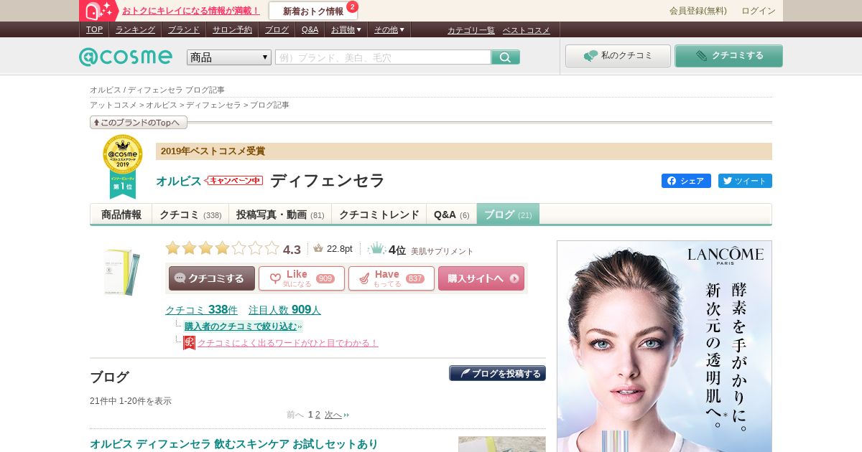The height and width of the screenshot is (452, 862).
Task: Open the ブランド navigation item
Action: [x=184, y=30]
